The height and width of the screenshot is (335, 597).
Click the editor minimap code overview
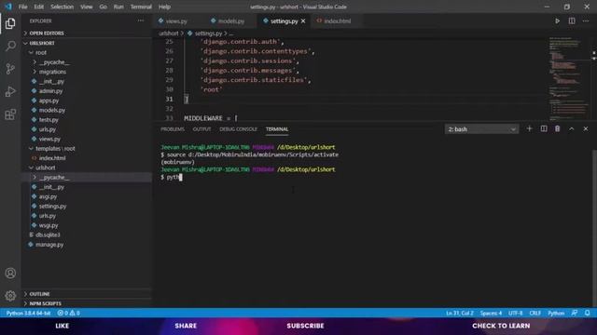pyautogui.click(x=568, y=78)
